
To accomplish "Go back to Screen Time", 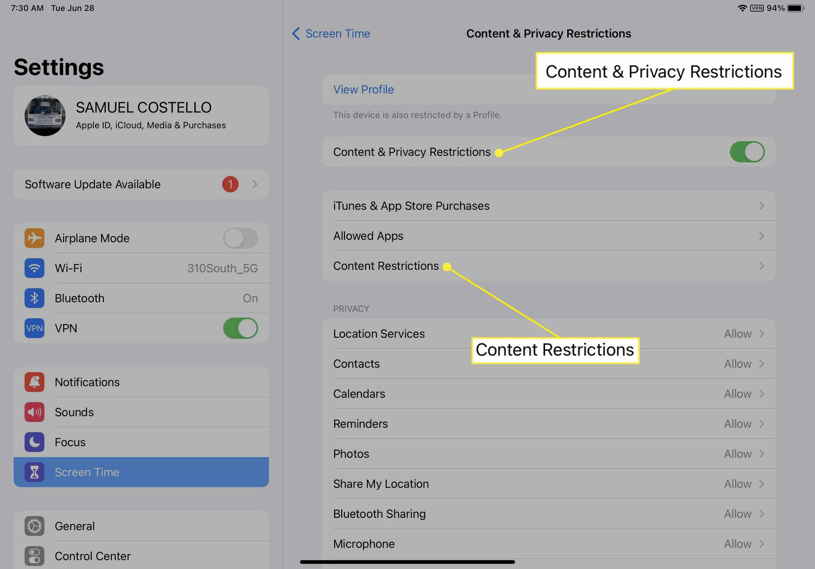I will tap(331, 34).
